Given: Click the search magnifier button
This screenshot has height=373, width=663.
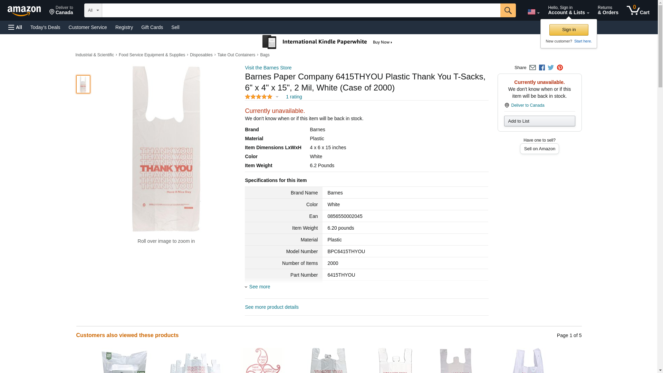Looking at the screenshot, I should (508, 10).
